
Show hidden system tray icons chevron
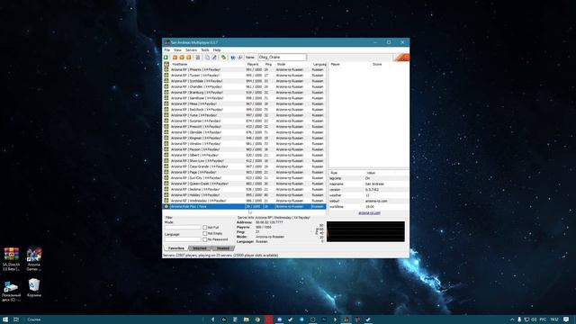[512, 319]
